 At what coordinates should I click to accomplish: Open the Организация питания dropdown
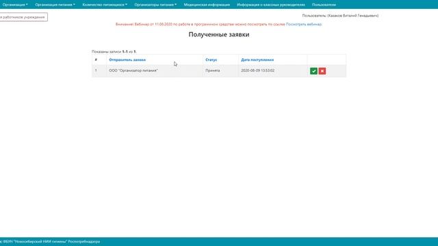pos(55,5)
